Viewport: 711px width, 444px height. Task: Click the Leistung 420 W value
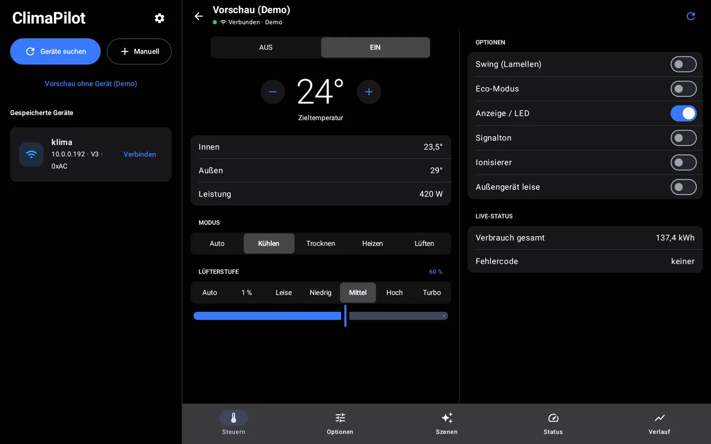(x=431, y=194)
